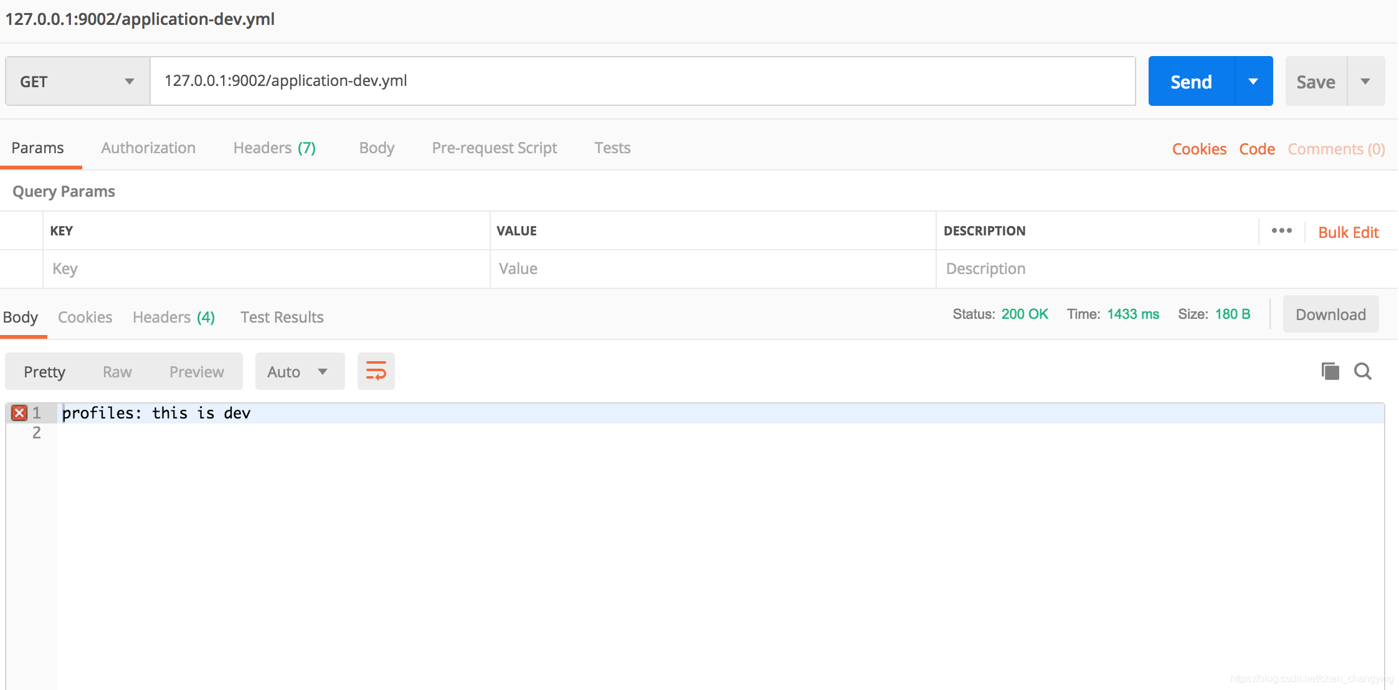This screenshot has width=1399, height=690.
Task: Click the line 1 error indicator icon
Action: (x=19, y=413)
